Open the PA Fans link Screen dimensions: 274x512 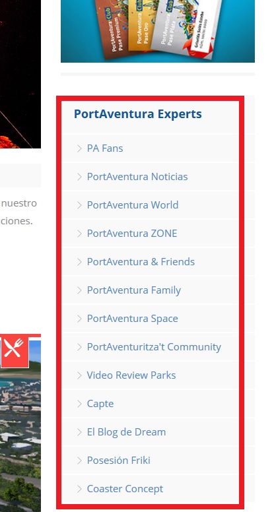coord(105,148)
